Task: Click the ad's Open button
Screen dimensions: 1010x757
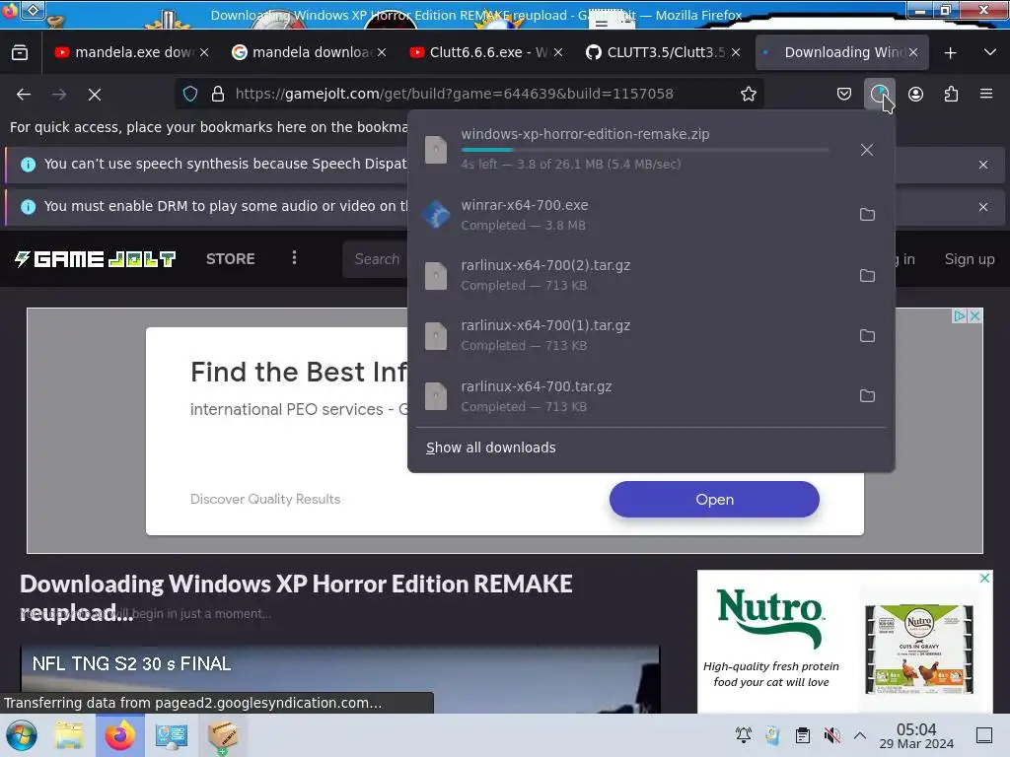Action: coord(714,500)
